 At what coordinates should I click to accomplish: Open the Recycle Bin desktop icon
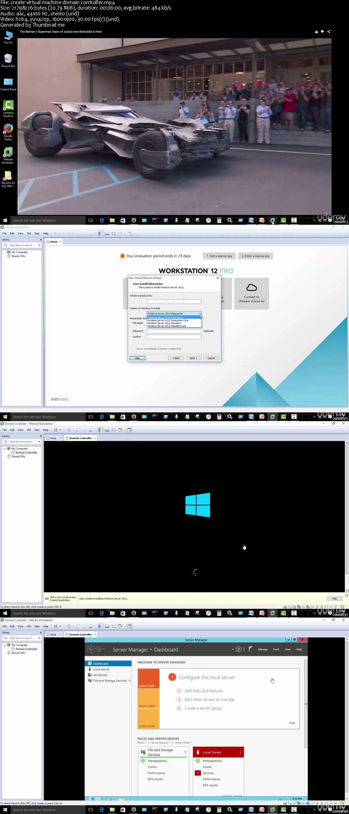click(8, 60)
